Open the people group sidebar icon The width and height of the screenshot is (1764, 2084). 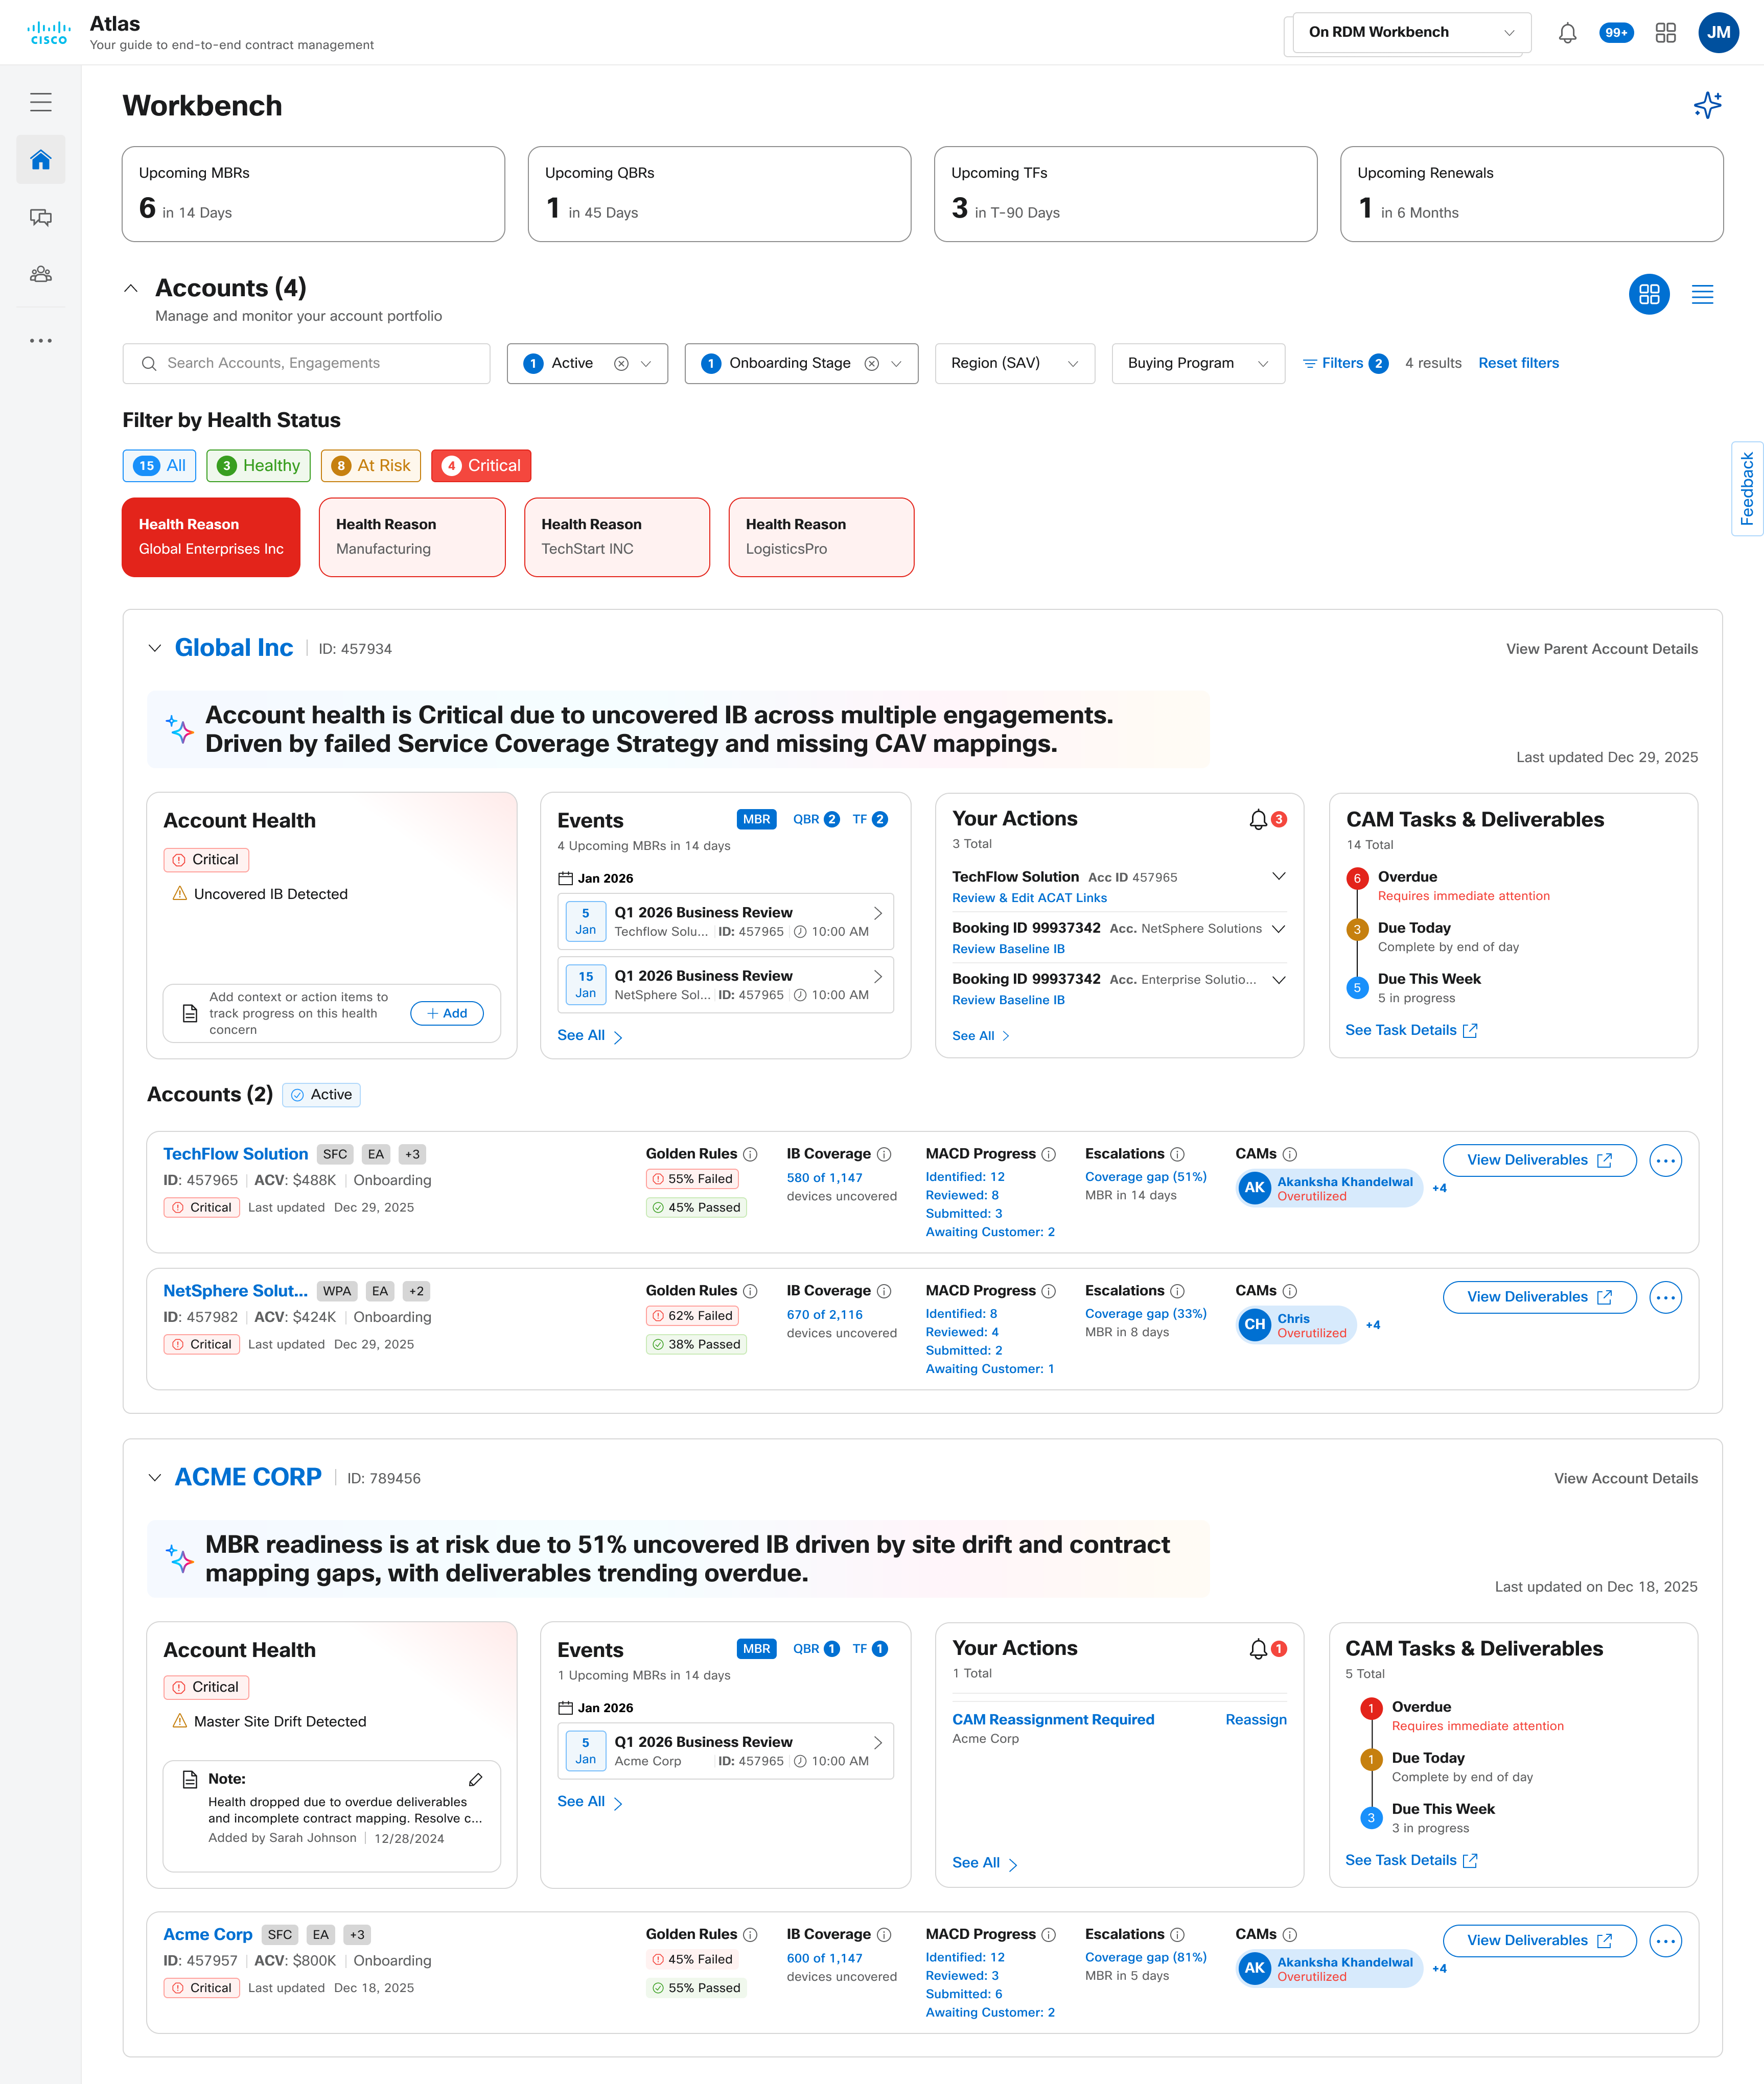click(41, 274)
